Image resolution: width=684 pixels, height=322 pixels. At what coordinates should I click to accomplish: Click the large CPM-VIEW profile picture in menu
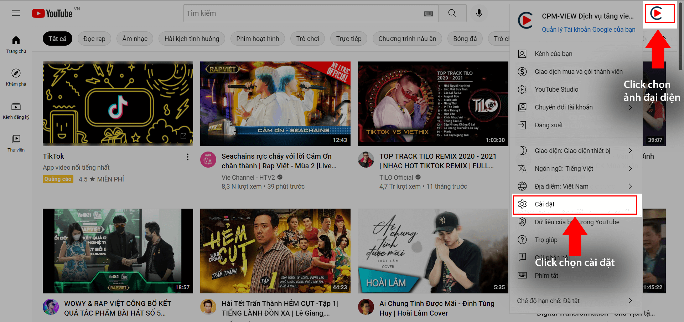pyautogui.click(x=525, y=20)
